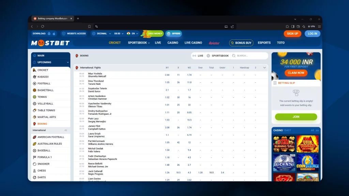Switch the events view to Live
This screenshot has height=196, width=349.
coord(198,56)
